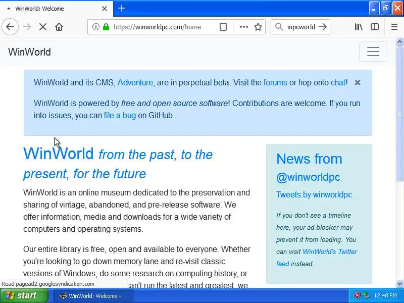The width and height of the screenshot is (404, 303).
Task: Dismiss the blue beta notice banner
Action: pyautogui.click(x=358, y=82)
